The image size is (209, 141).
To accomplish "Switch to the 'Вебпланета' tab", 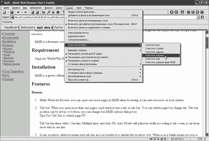I will coord(28,27).
